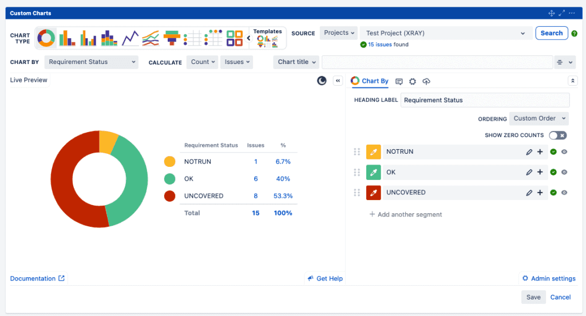Hide the UNCOVERED segment using eye icon
The width and height of the screenshot is (586, 316).
(564, 193)
